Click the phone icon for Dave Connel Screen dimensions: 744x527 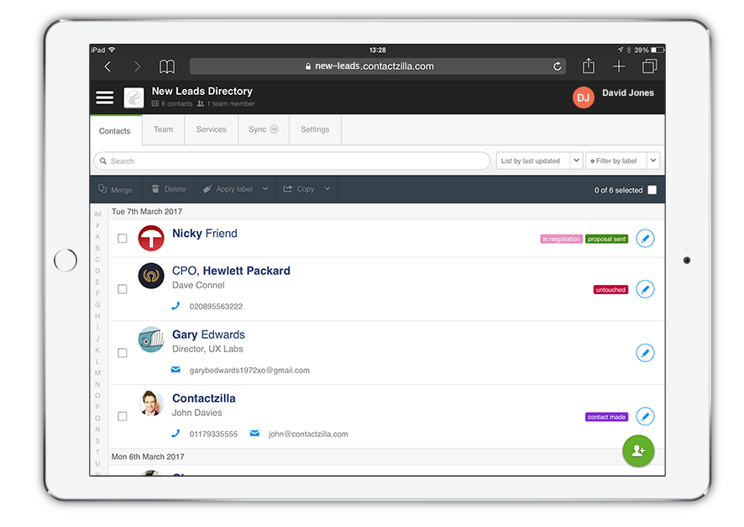coord(176,306)
